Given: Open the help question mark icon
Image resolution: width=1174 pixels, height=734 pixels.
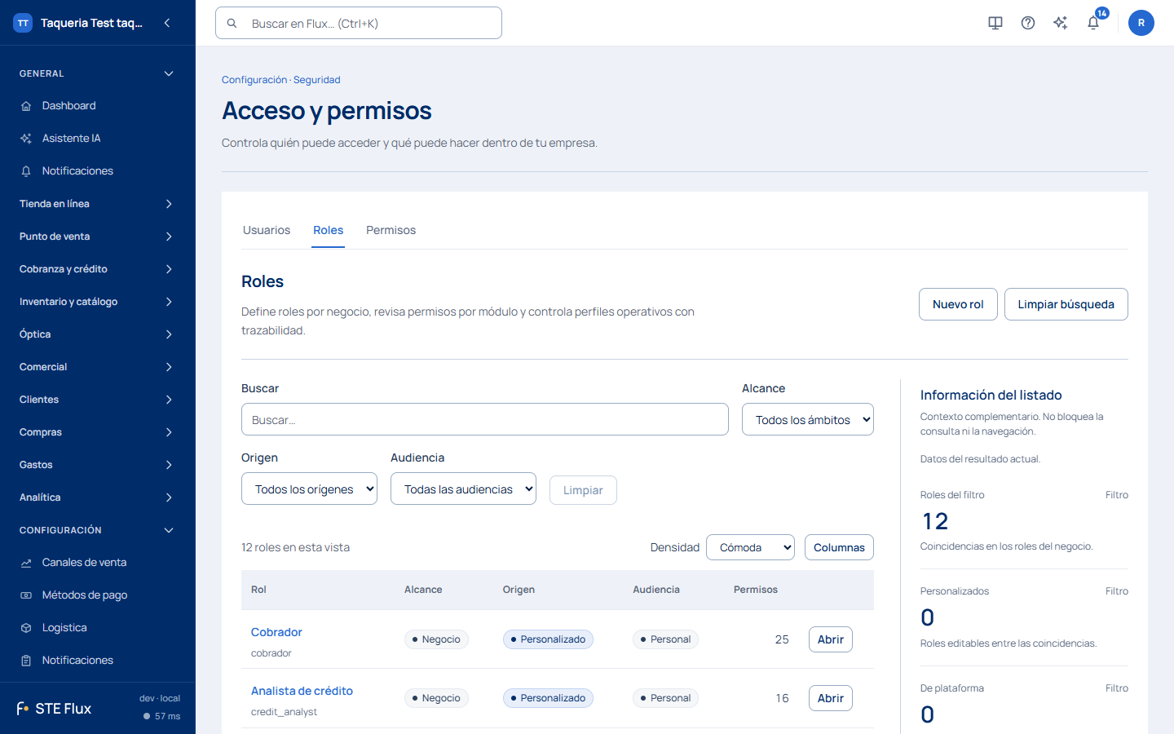Looking at the screenshot, I should [1028, 23].
